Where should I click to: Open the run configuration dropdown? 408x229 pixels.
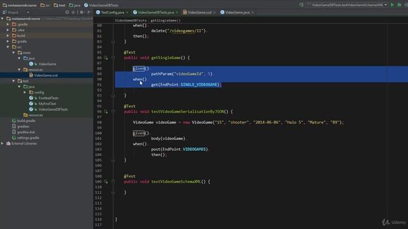(347, 5)
